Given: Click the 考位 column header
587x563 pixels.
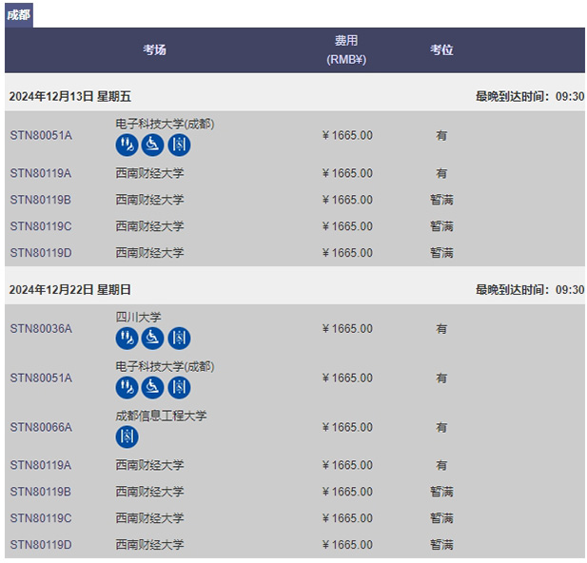Looking at the screenshot, I should (441, 49).
